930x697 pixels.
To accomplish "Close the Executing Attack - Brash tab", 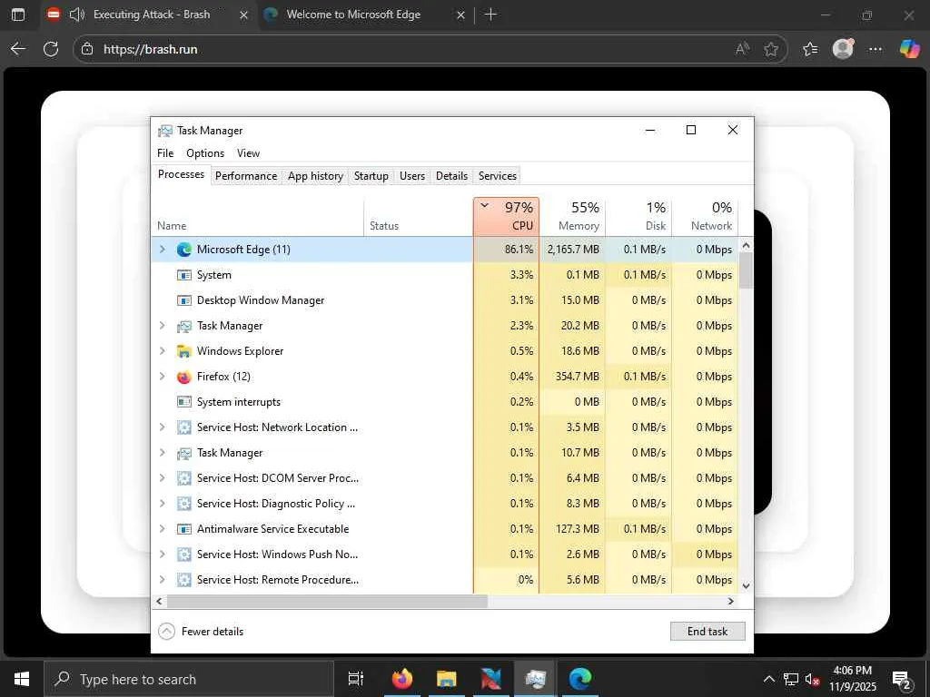I will (x=243, y=15).
